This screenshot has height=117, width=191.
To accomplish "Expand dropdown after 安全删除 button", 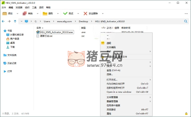I will pos(103,13).
